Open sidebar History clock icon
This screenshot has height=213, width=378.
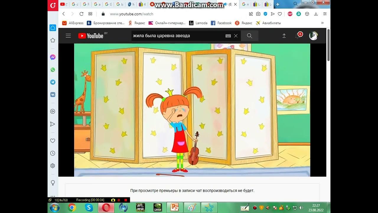(53, 153)
